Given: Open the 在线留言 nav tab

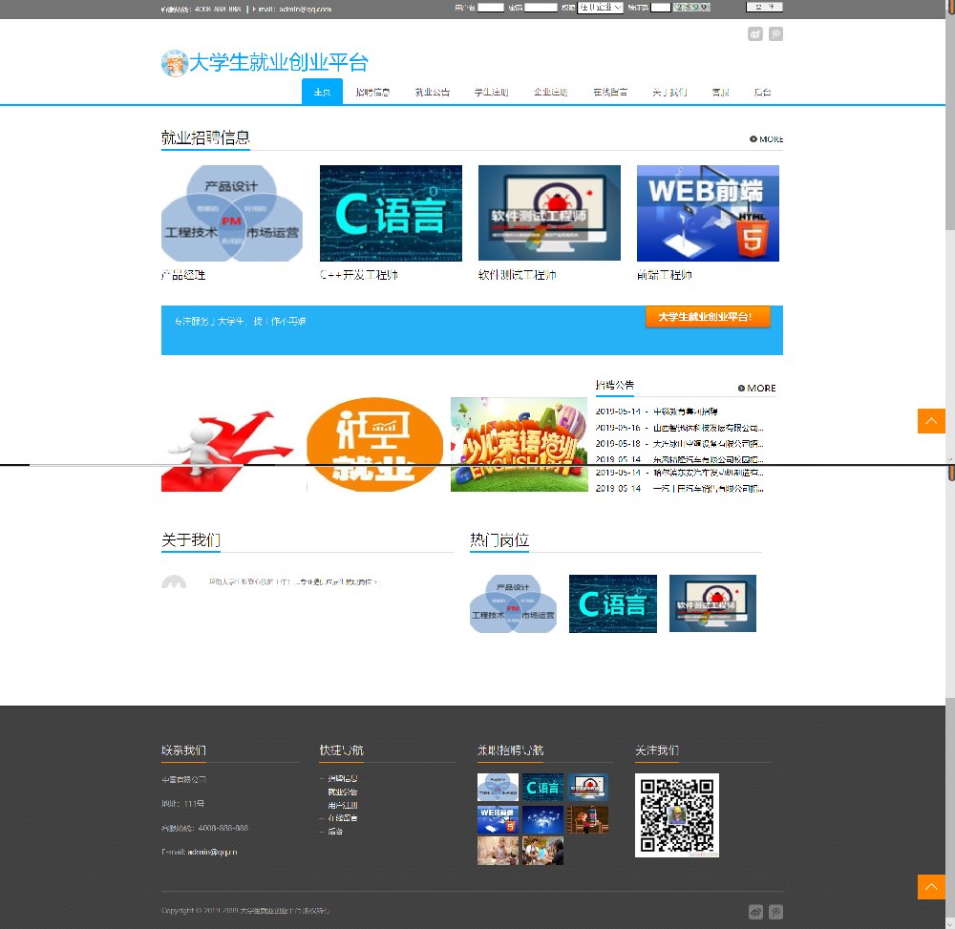Looking at the screenshot, I should (x=610, y=92).
